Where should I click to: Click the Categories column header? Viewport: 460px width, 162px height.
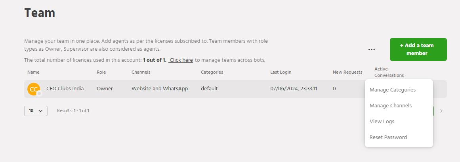212,72
